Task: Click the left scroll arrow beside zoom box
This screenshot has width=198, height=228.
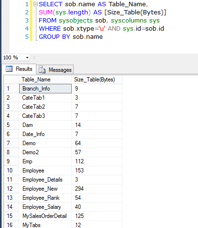Action: point(34,57)
